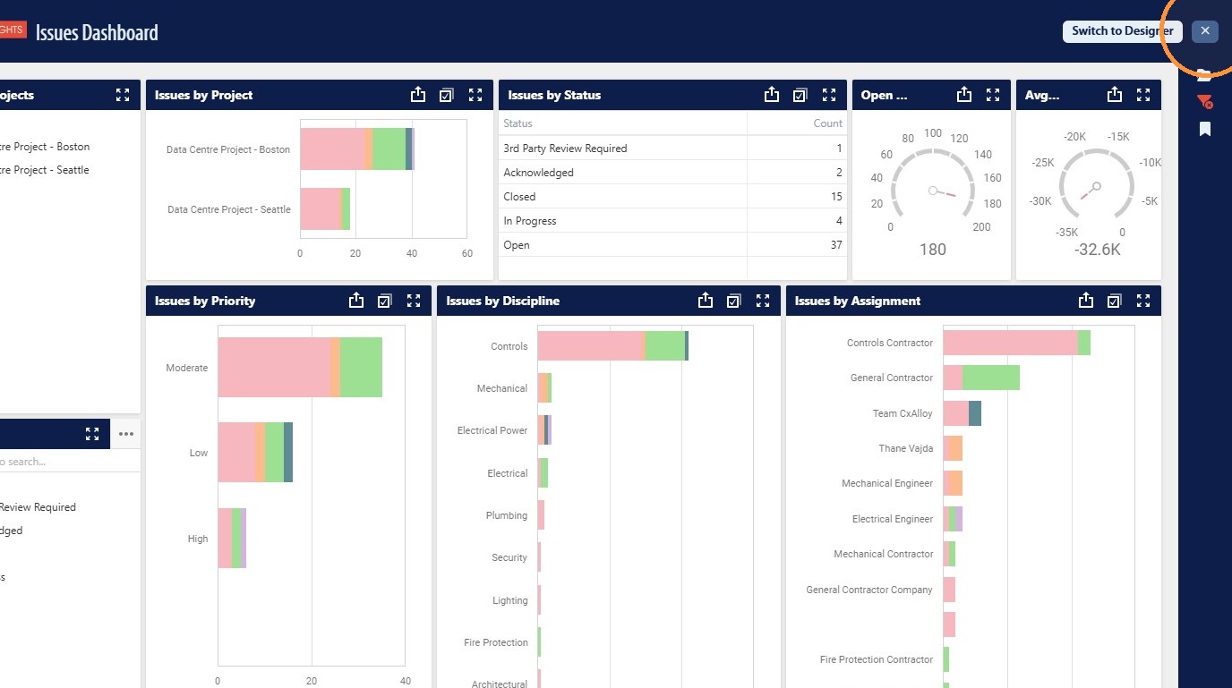Viewport: 1232px width, 688px height.
Task: Export the Issues by Discipline chart
Action: 706,301
